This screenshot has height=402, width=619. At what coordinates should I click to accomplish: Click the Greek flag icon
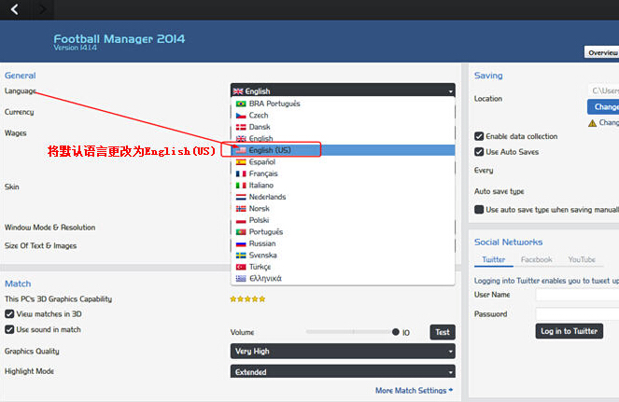241,279
